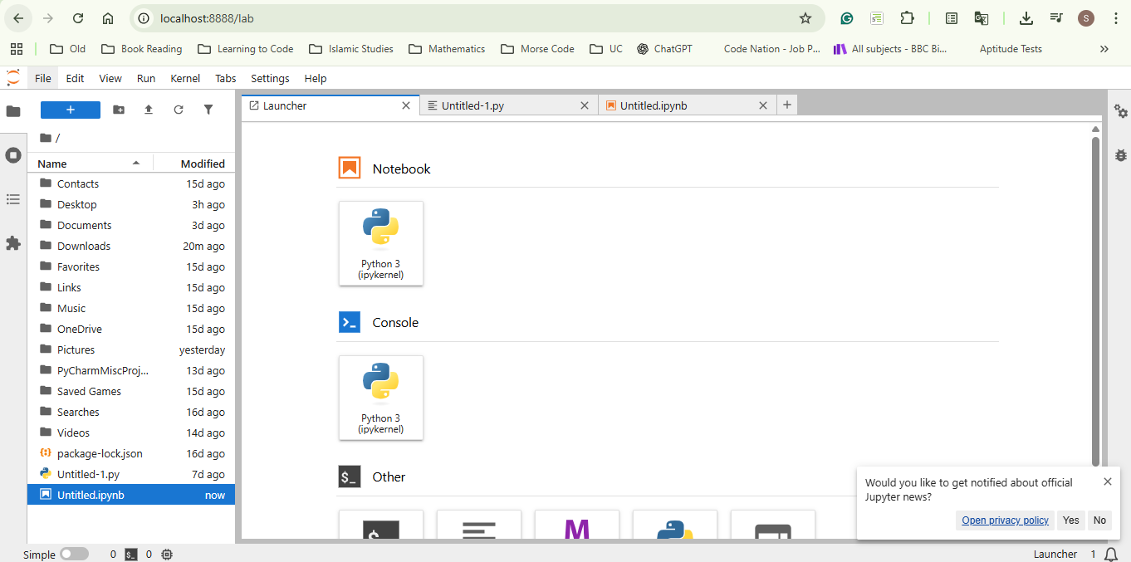Toggle the Simple interface mode switch
The width and height of the screenshot is (1131, 562).
(x=74, y=554)
